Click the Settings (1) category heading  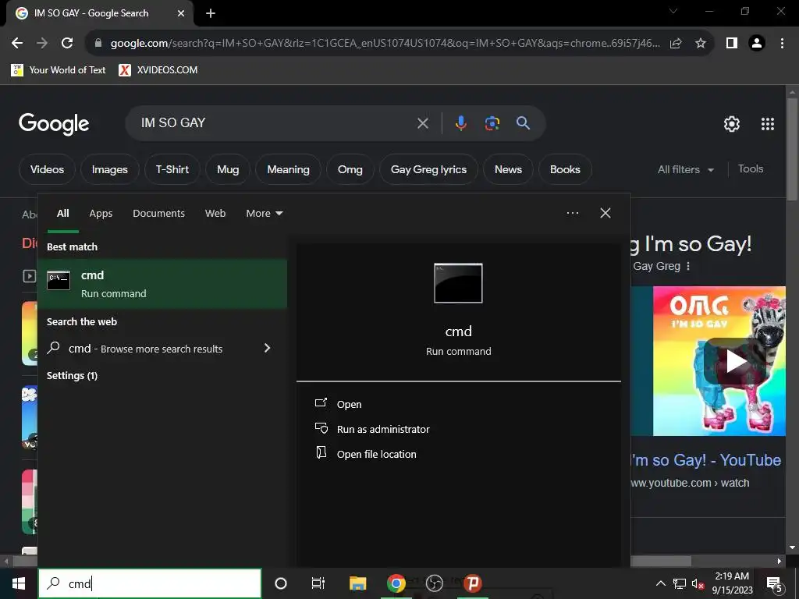72,376
